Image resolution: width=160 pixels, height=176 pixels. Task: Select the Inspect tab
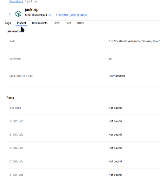tap(21, 23)
